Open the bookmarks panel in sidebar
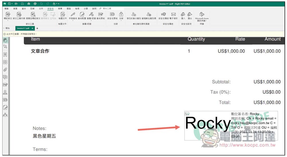The width and height of the screenshot is (287, 157). pyautogui.click(x=5, y=54)
